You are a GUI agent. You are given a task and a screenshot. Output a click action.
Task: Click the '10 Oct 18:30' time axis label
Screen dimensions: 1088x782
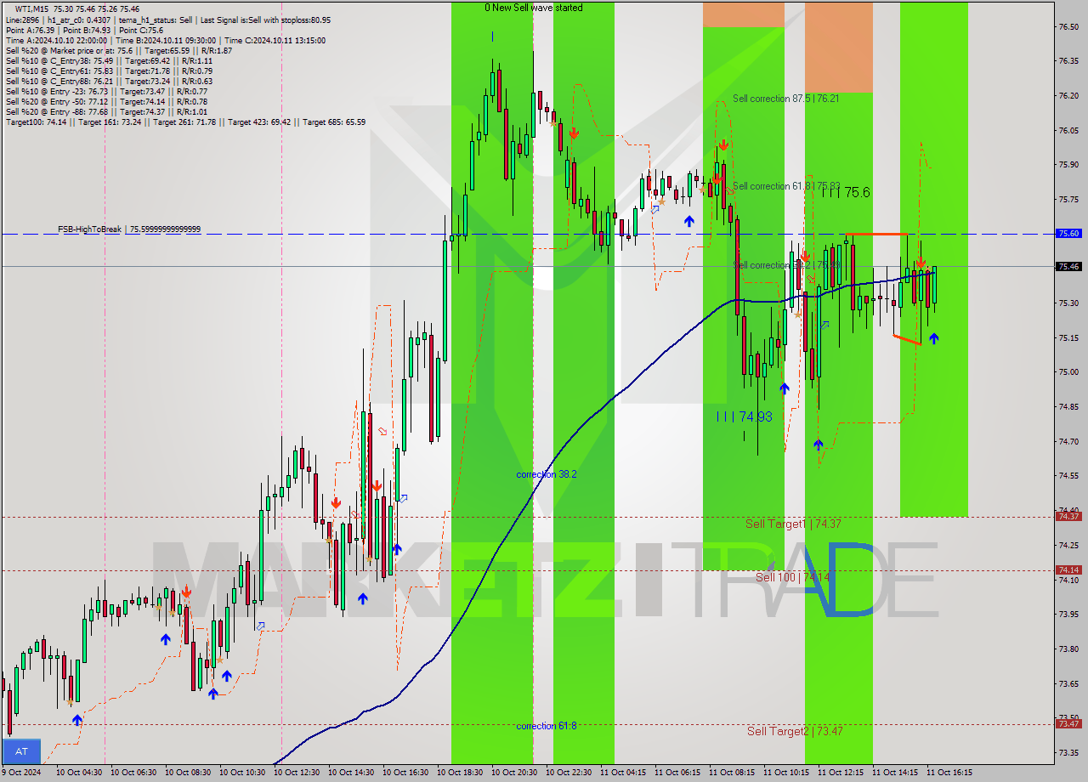[460, 773]
